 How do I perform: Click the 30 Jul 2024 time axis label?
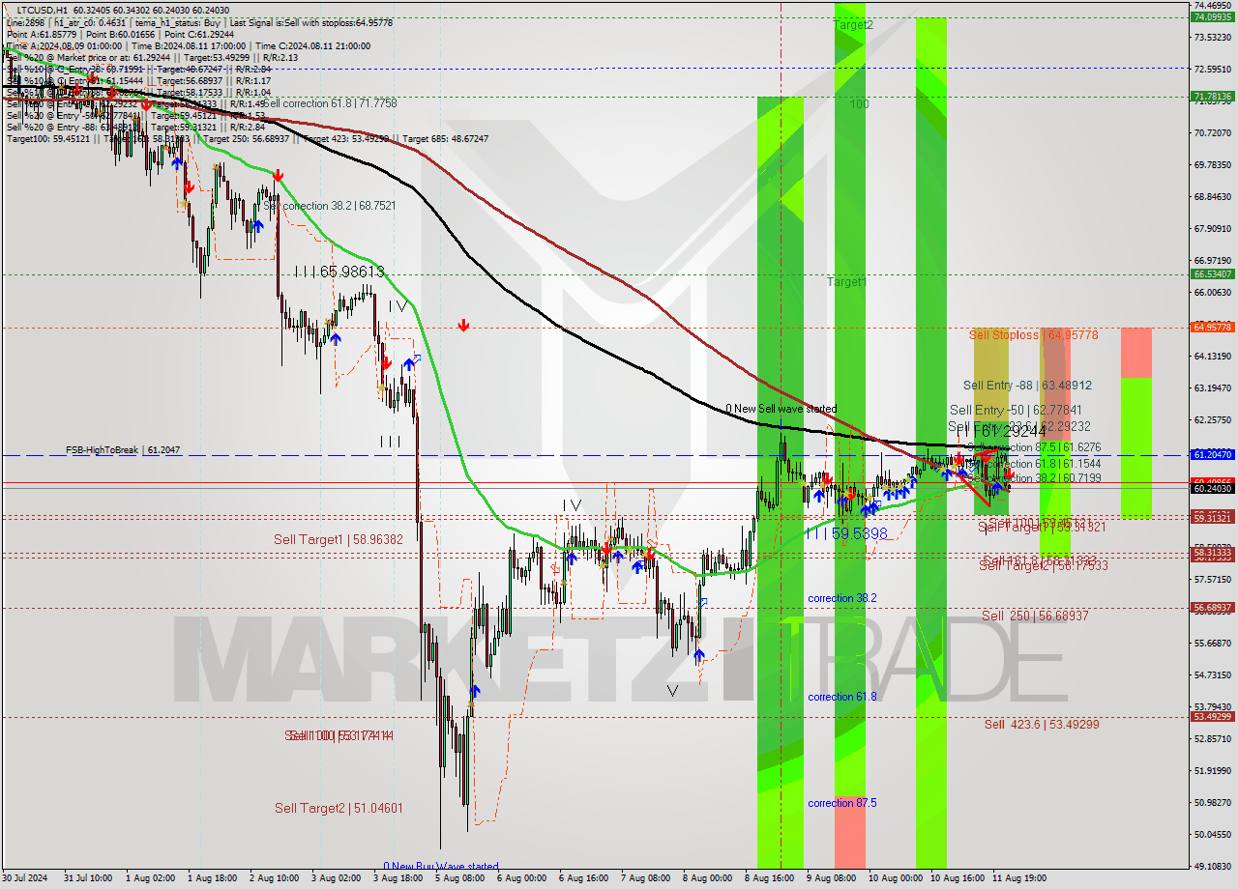coord(25,878)
